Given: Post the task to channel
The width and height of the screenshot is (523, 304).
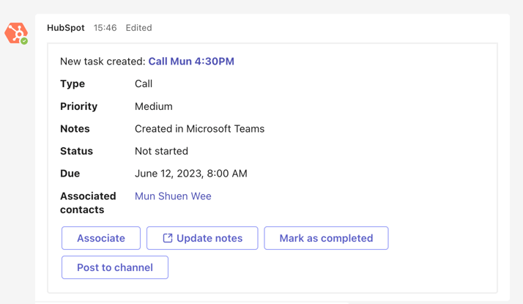Looking at the screenshot, I should pos(115,267).
